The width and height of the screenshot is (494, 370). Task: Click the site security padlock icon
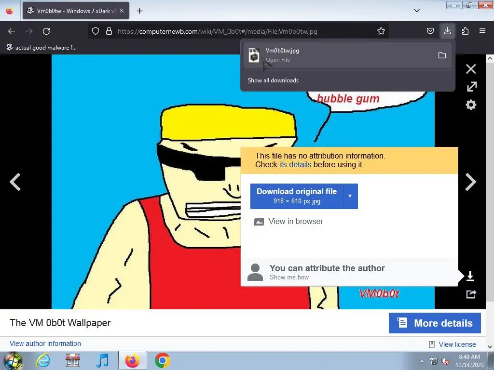click(x=109, y=31)
